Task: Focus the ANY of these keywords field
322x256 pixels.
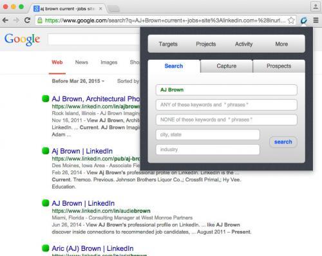Action: click(x=227, y=105)
